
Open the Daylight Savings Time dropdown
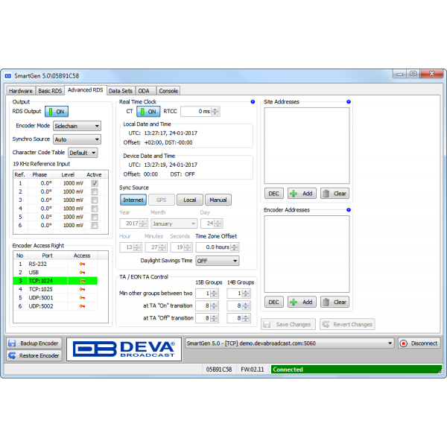(218, 261)
